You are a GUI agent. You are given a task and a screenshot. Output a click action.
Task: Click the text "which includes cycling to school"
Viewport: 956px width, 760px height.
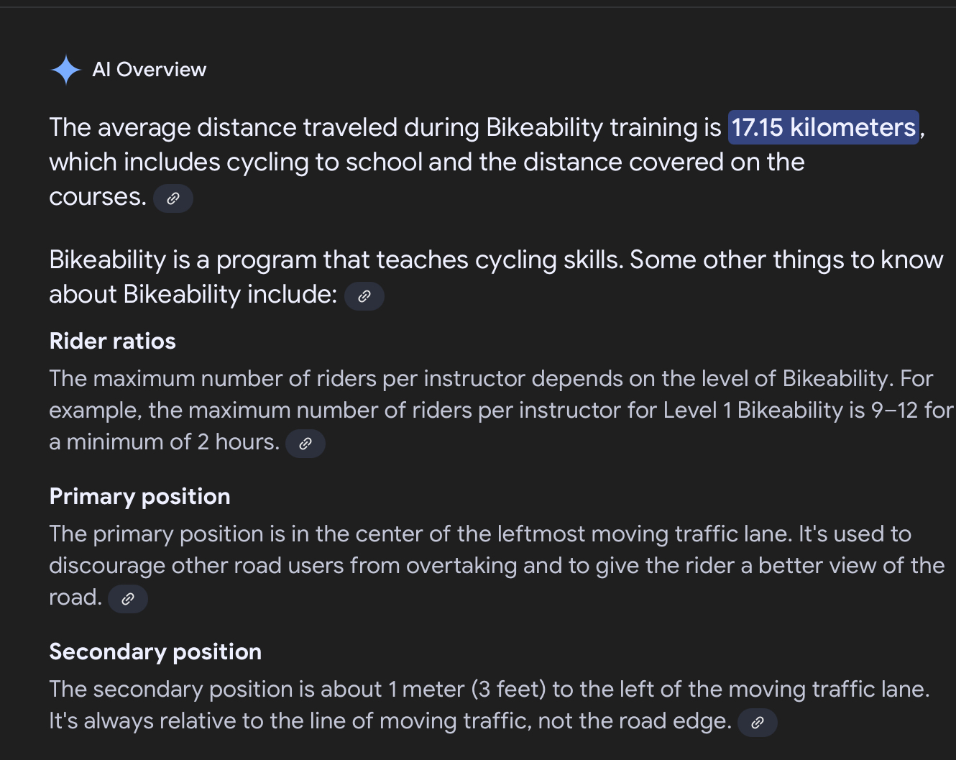[236, 162]
